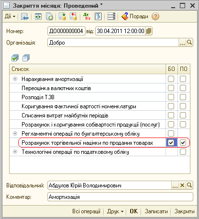
Task: Click the document icon in title bar
Action: tap(7, 5)
